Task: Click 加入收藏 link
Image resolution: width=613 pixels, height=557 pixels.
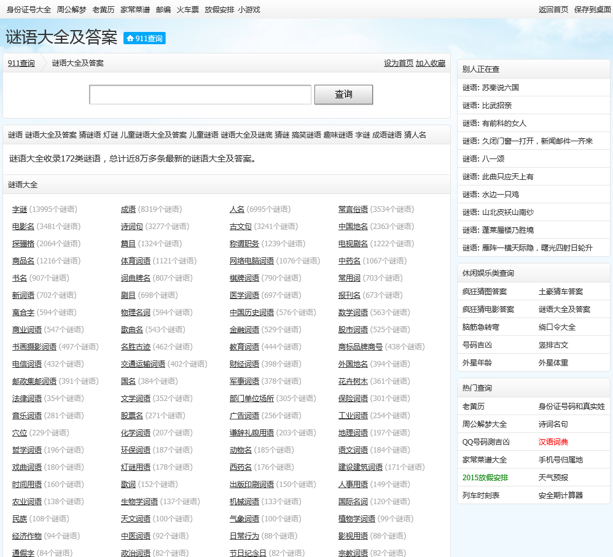Action: 430,63
